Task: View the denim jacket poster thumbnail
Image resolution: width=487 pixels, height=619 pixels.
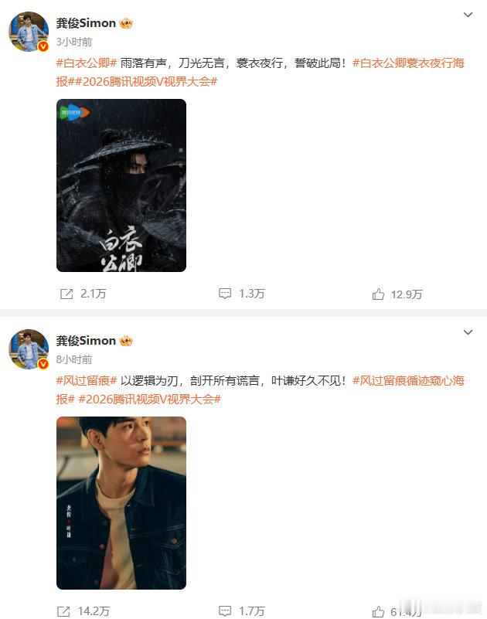Action: pos(121,503)
